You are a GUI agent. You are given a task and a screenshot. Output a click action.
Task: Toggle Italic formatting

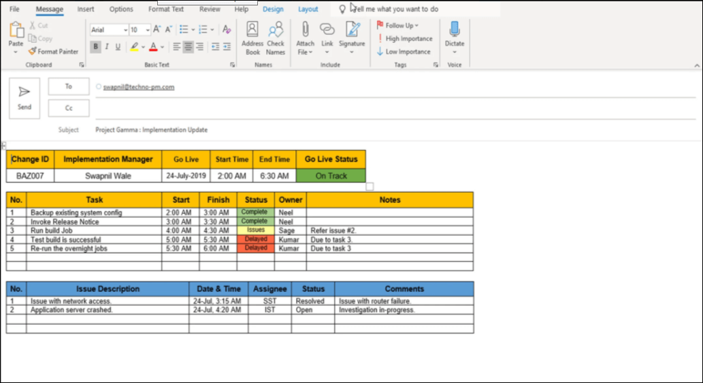pos(107,47)
